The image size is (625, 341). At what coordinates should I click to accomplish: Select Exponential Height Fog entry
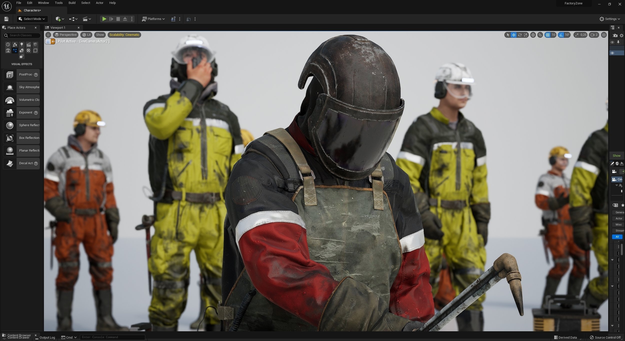tap(21, 113)
